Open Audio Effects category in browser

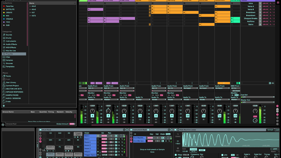pos(11,44)
